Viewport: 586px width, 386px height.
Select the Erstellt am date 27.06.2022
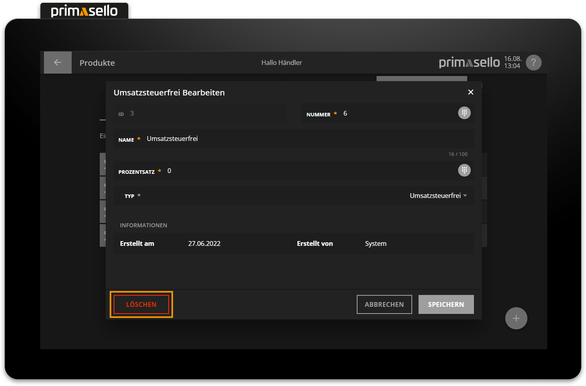pos(204,243)
